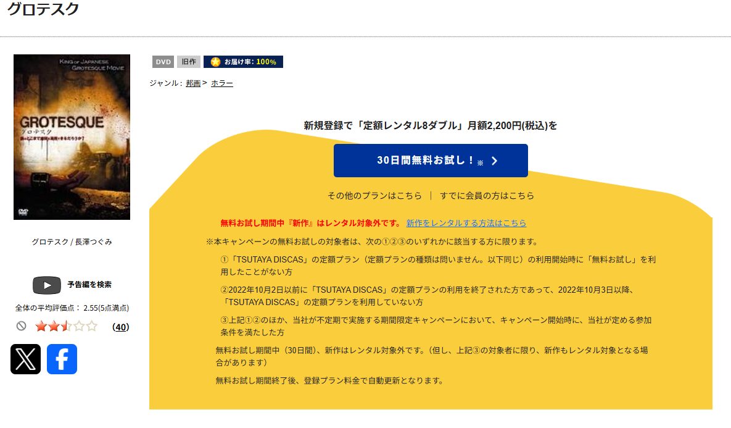Open the 邦画 genre link
Image resolution: width=731 pixels, height=428 pixels.
(193, 83)
